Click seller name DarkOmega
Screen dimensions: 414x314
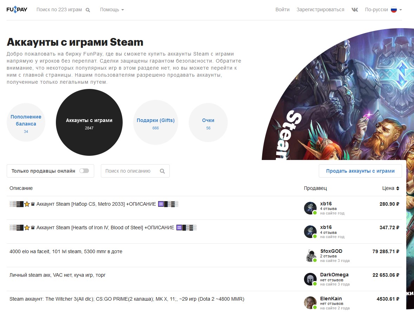click(x=334, y=275)
